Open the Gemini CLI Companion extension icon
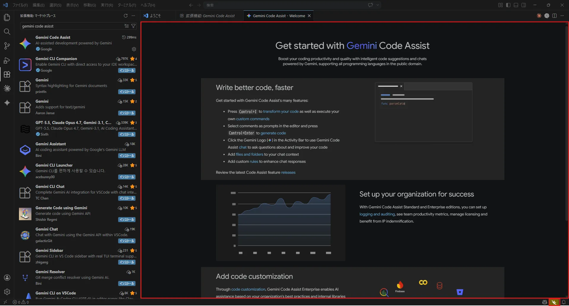Image resolution: width=569 pixels, height=306 pixels. (25, 65)
